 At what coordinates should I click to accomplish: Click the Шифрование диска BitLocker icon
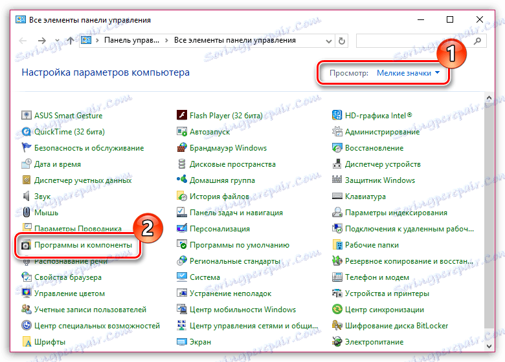click(x=337, y=326)
